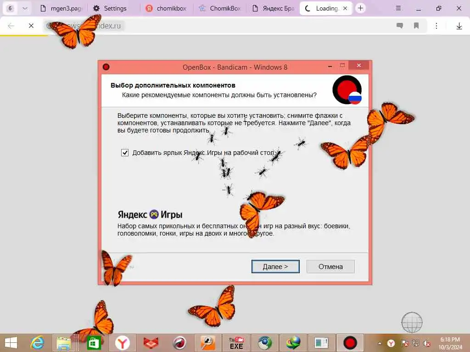Click the Yandex icon in system tray
The width and height of the screenshot is (470, 352).
point(391,343)
